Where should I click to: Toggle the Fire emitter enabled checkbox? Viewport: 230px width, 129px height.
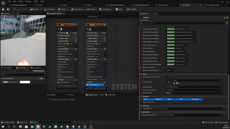[59, 25]
